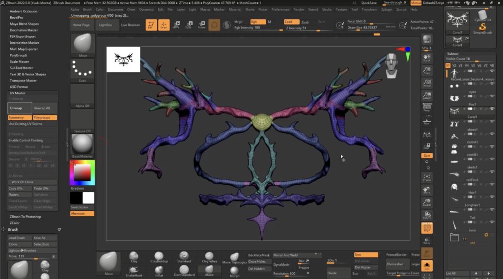Click the Rotate transform icon
The image size is (503, 279).
coord(201,25)
